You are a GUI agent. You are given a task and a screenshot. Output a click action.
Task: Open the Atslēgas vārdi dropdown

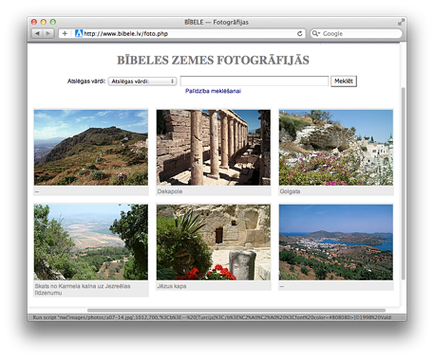(x=142, y=81)
